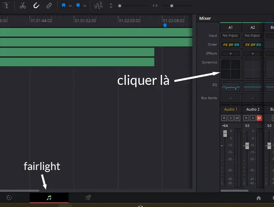Solo the Audio 1 track
Screen dimensions: 274x207
click(231, 118)
